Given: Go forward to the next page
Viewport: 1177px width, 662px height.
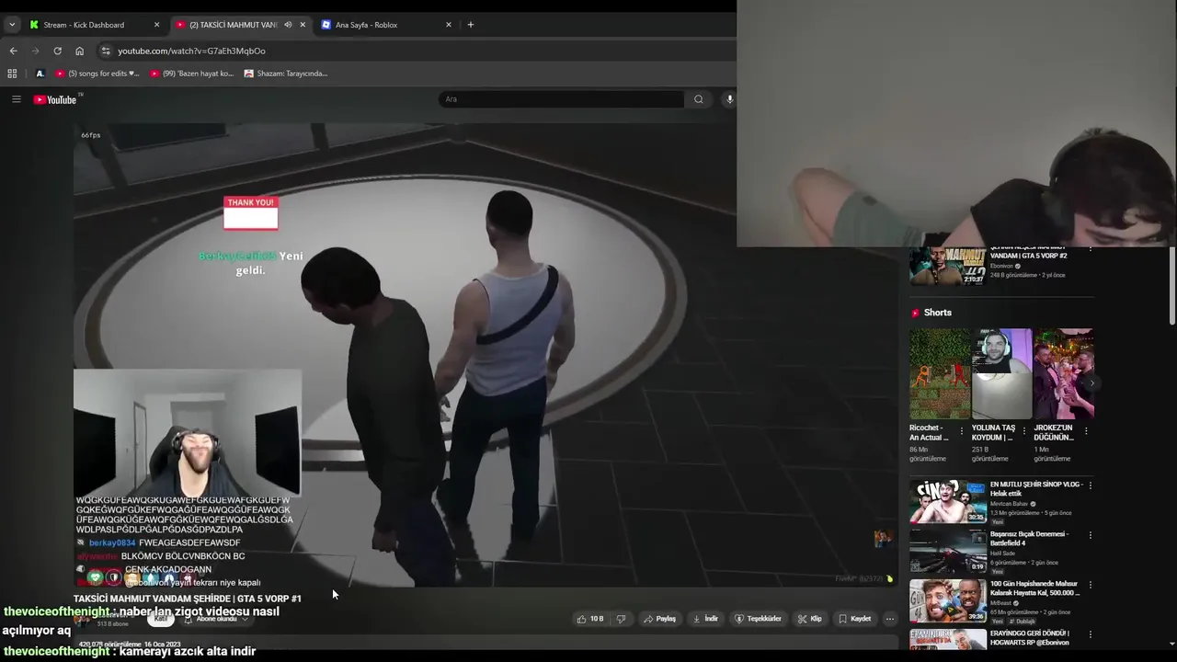Looking at the screenshot, I should tap(35, 51).
